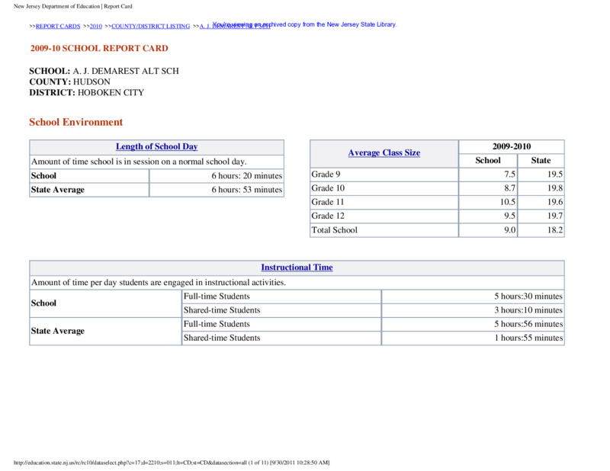Select the 6 hours: 53 minutes value

tap(246, 190)
